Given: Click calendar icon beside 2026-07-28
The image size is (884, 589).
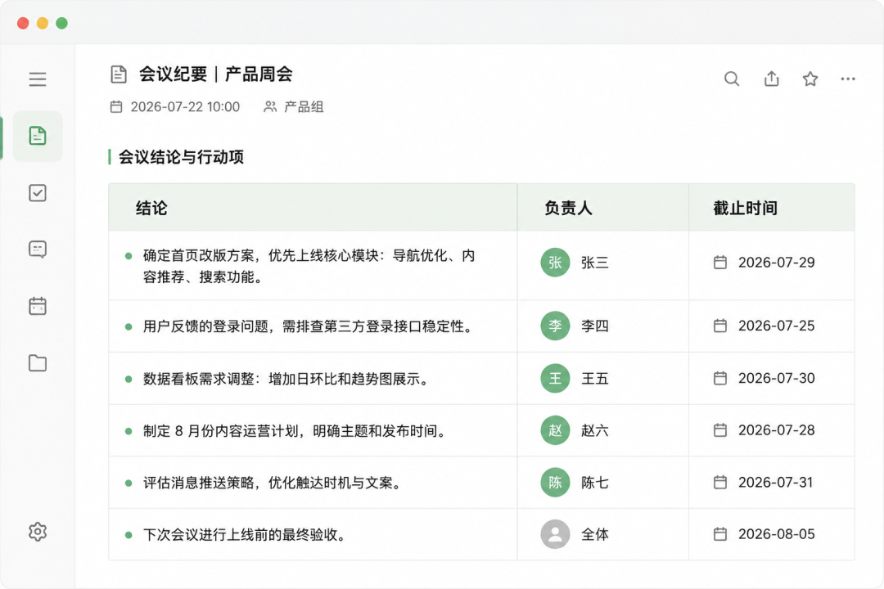Looking at the screenshot, I should coord(720,430).
